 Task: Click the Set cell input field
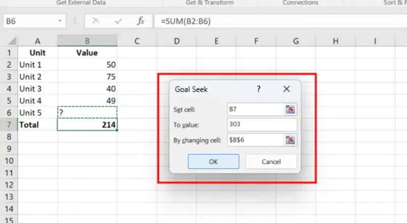[255, 109]
